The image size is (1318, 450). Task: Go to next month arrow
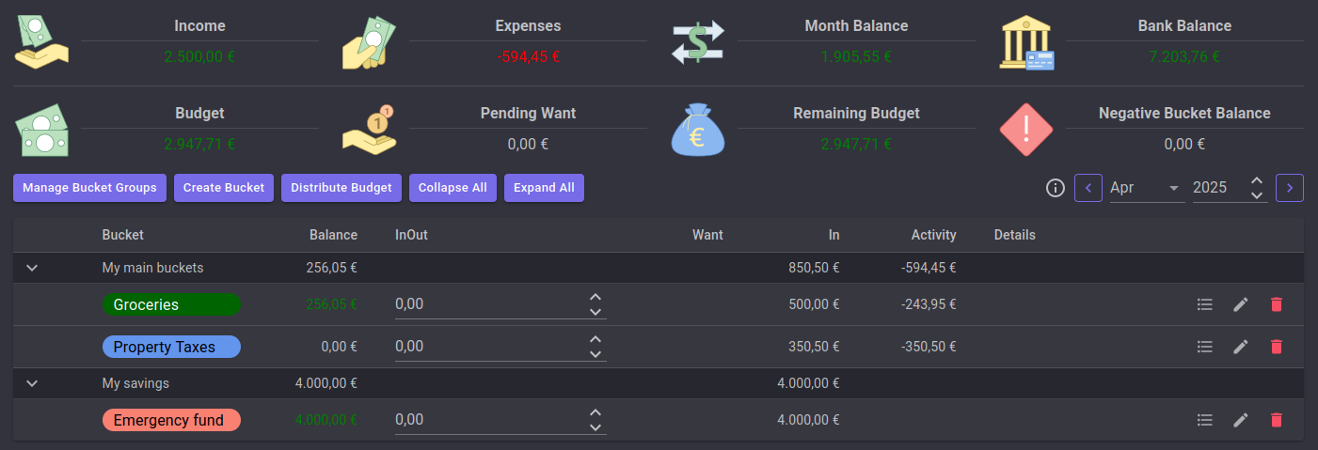1289,188
